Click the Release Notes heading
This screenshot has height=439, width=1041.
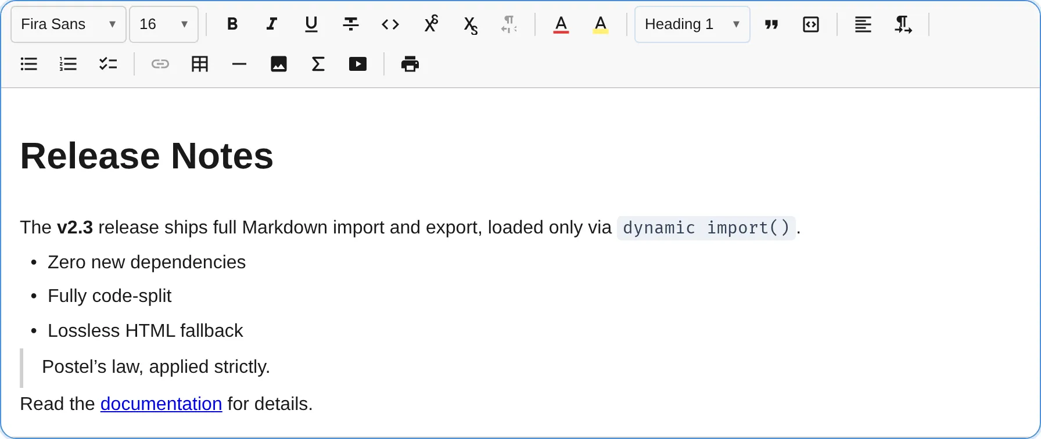147,156
